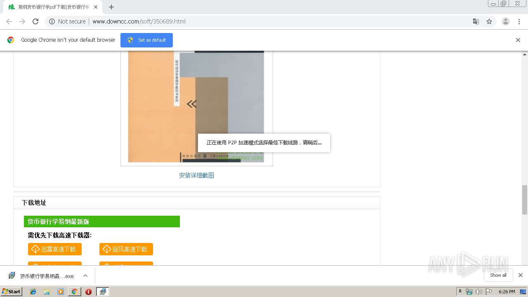Close the downloads bar
The height and width of the screenshot is (297, 528).
click(x=521, y=275)
